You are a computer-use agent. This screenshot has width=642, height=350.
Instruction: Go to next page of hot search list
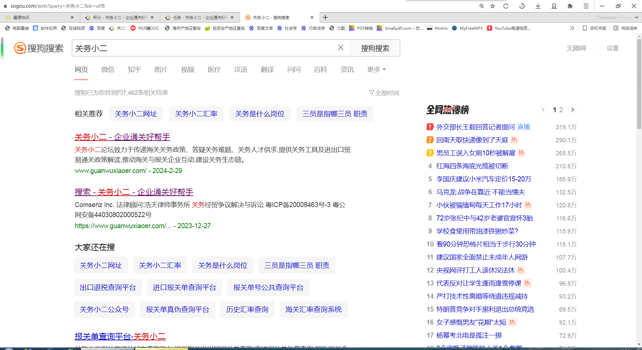pyautogui.click(x=572, y=110)
